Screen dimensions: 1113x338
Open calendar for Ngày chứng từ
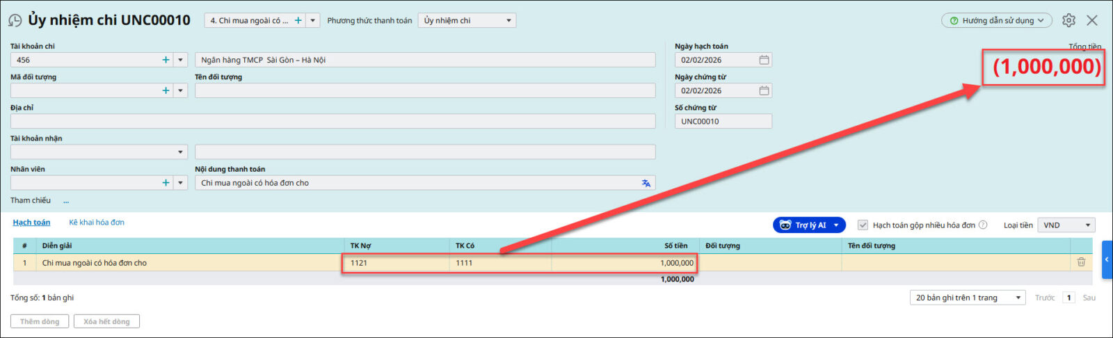click(x=764, y=90)
